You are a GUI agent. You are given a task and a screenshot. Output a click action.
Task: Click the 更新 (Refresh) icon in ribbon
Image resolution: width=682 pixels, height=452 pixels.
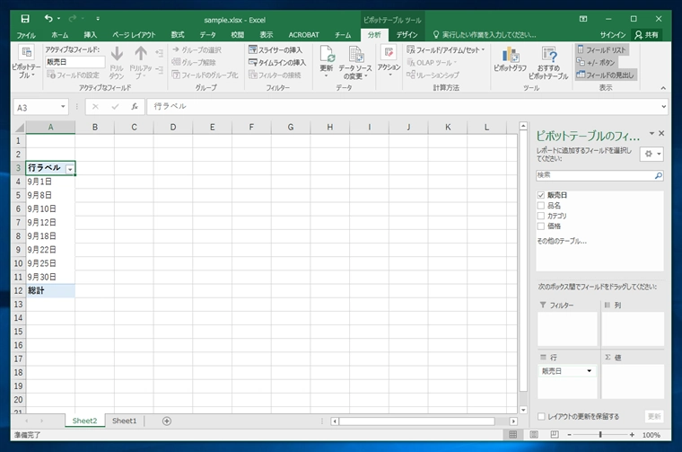326,60
